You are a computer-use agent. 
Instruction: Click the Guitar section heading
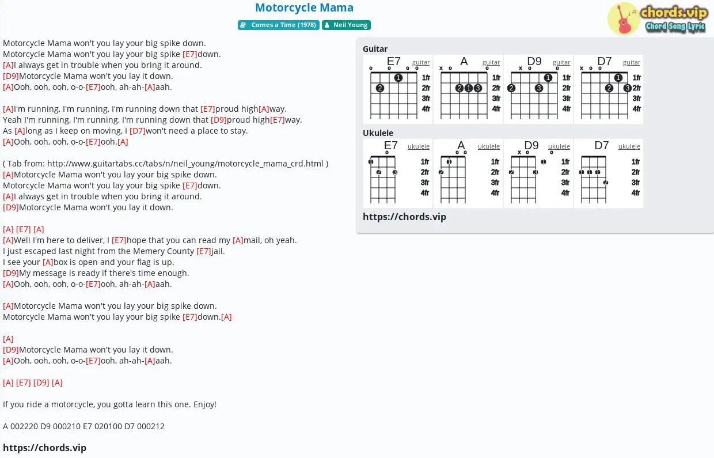pos(375,49)
